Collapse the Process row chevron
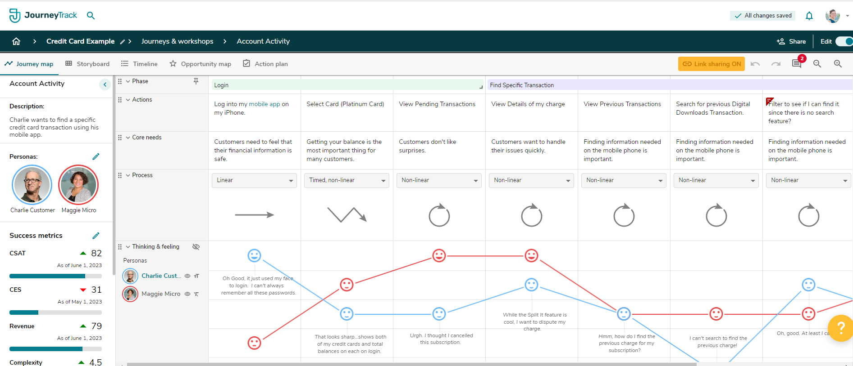Image resolution: width=853 pixels, height=366 pixels. (x=128, y=175)
